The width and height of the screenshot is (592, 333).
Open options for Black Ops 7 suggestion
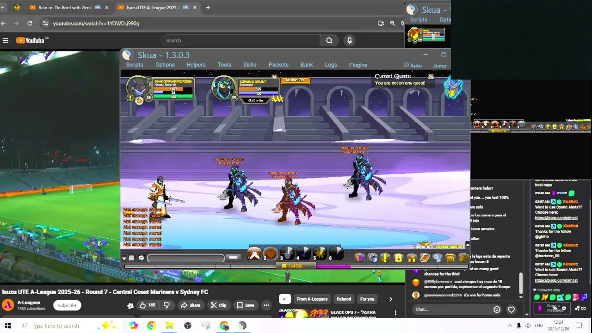click(x=395, y=313)
